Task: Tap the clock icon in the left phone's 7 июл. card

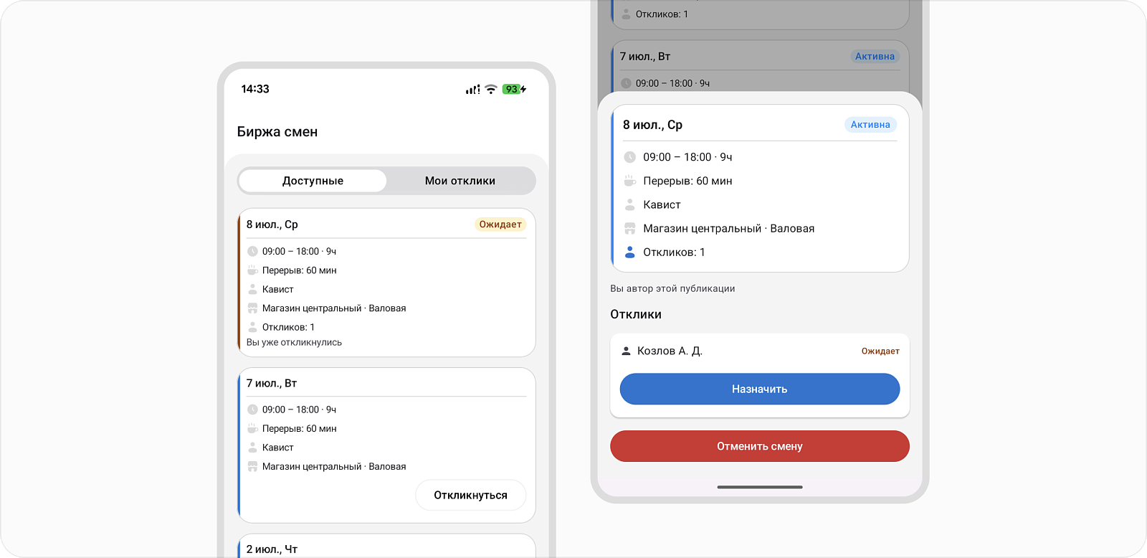Action: click(x=252, y=410)
